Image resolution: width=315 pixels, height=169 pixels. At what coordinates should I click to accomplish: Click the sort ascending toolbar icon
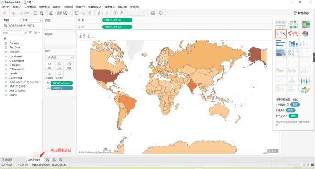point(83,13)
